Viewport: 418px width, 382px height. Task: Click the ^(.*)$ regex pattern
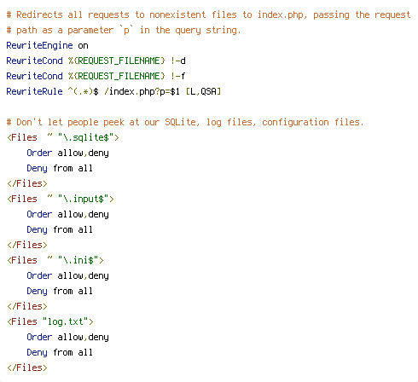point(83,91)
